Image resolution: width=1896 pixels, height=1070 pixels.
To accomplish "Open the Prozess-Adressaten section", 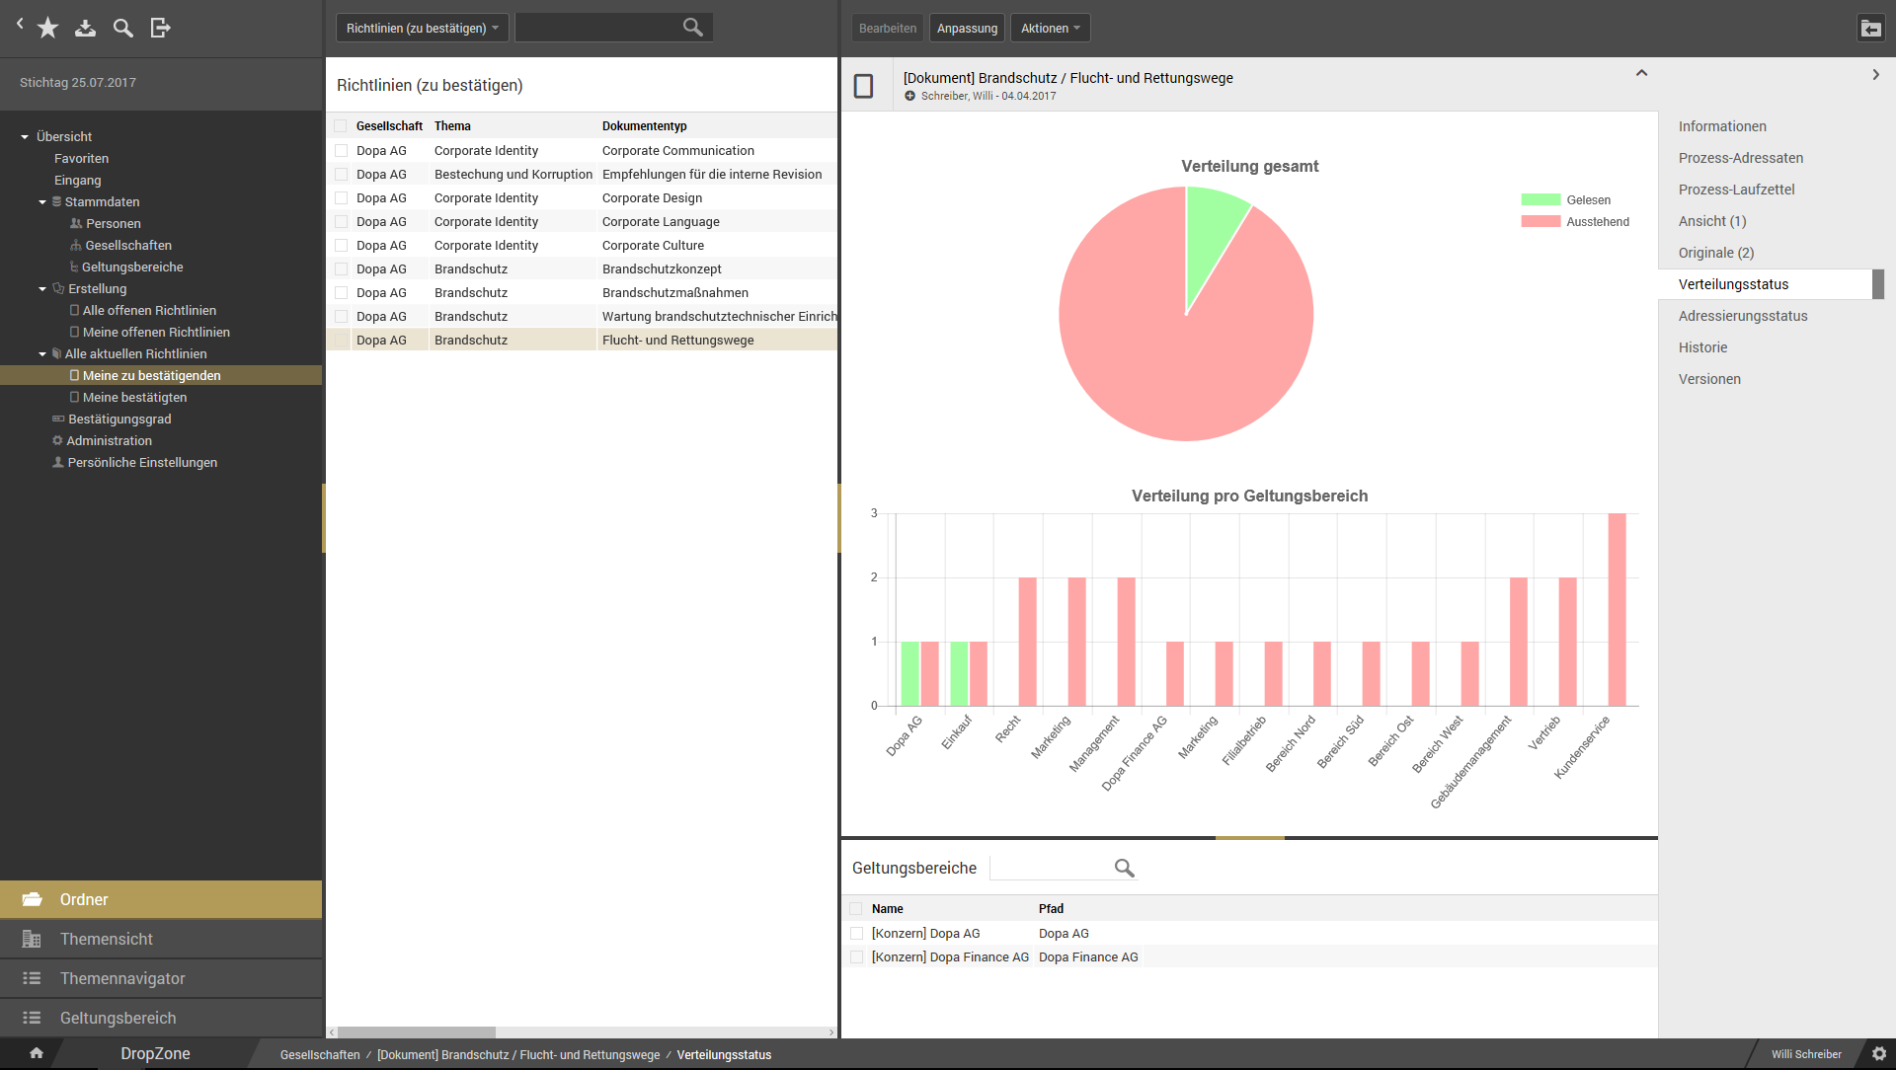I will 1741,158.
